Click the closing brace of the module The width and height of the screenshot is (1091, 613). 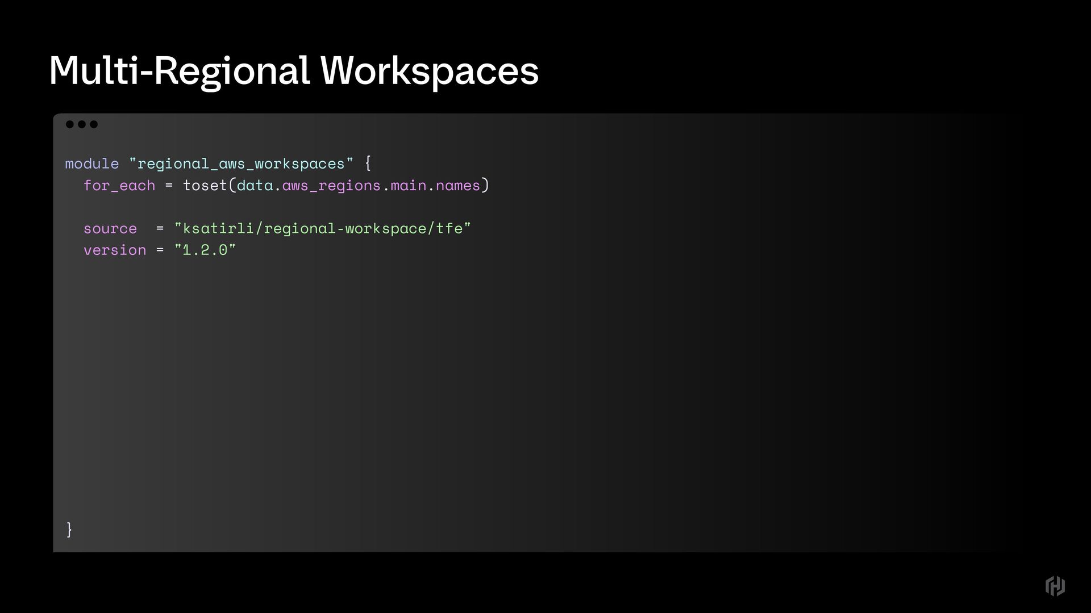(x=69, y=529)
